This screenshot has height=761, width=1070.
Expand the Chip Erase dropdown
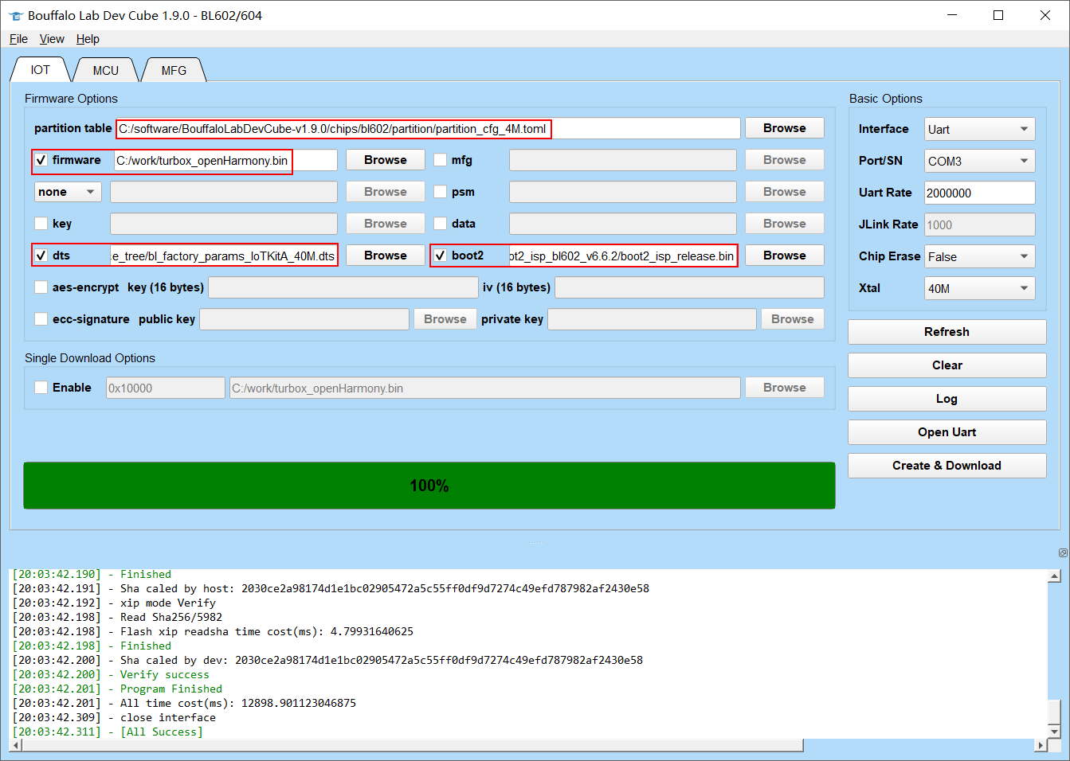click(979, 256)
